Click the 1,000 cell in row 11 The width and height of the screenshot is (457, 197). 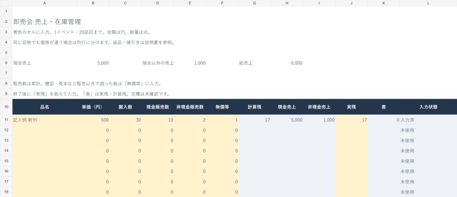click(x=319, y=120)
